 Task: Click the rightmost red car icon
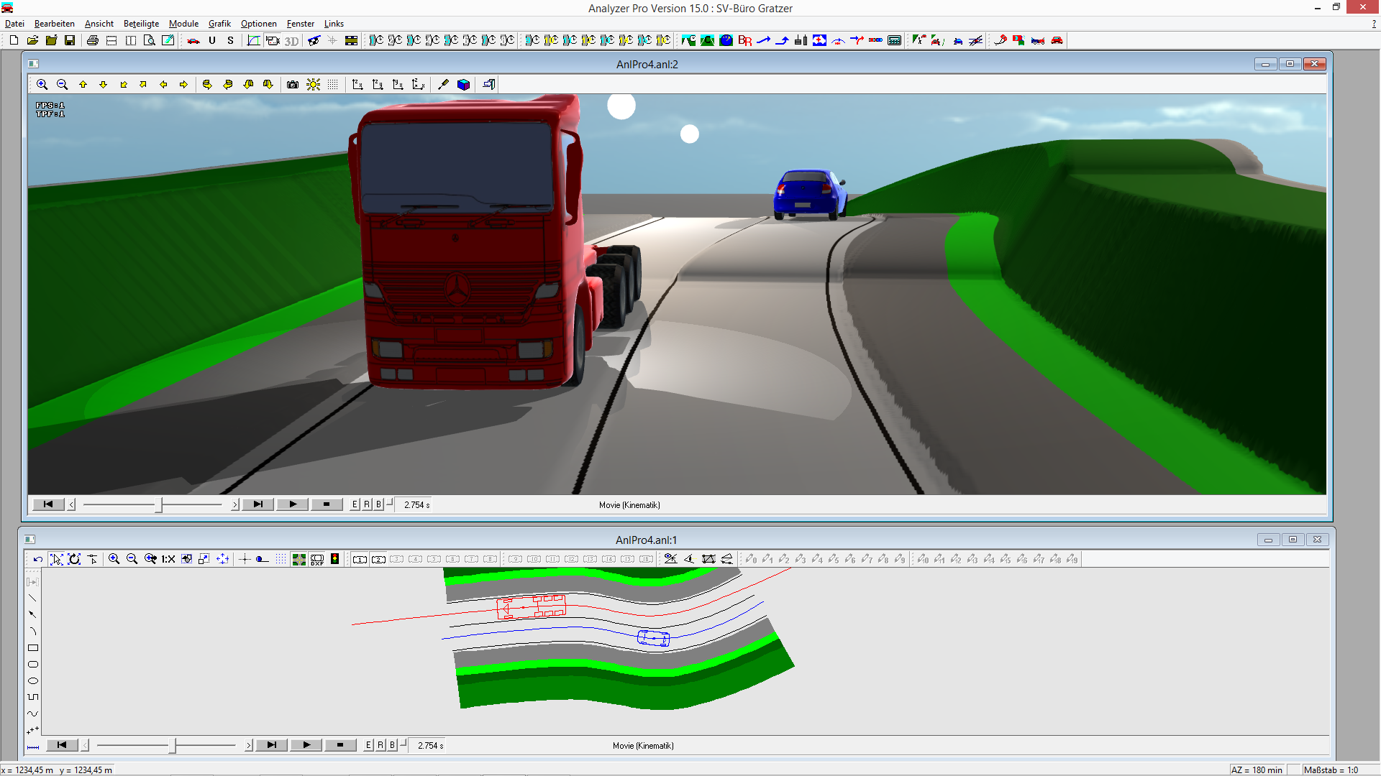pyautogui.click(x=1057, y=40)
